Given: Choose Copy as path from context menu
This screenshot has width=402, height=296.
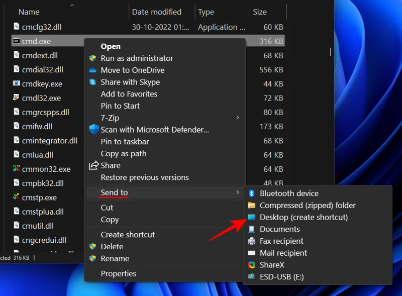Looking at the screenshot, I should pyautogui.click(x=124, y=153).
